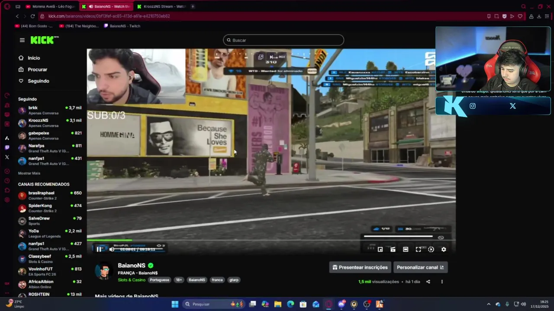Open X social link in overlay

(513, 106)
